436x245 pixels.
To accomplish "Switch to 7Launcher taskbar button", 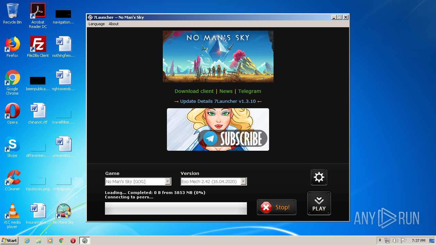I will [85, 241].
